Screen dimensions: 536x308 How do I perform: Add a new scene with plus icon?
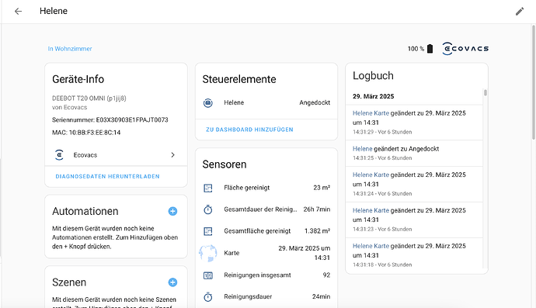(172, 282)
